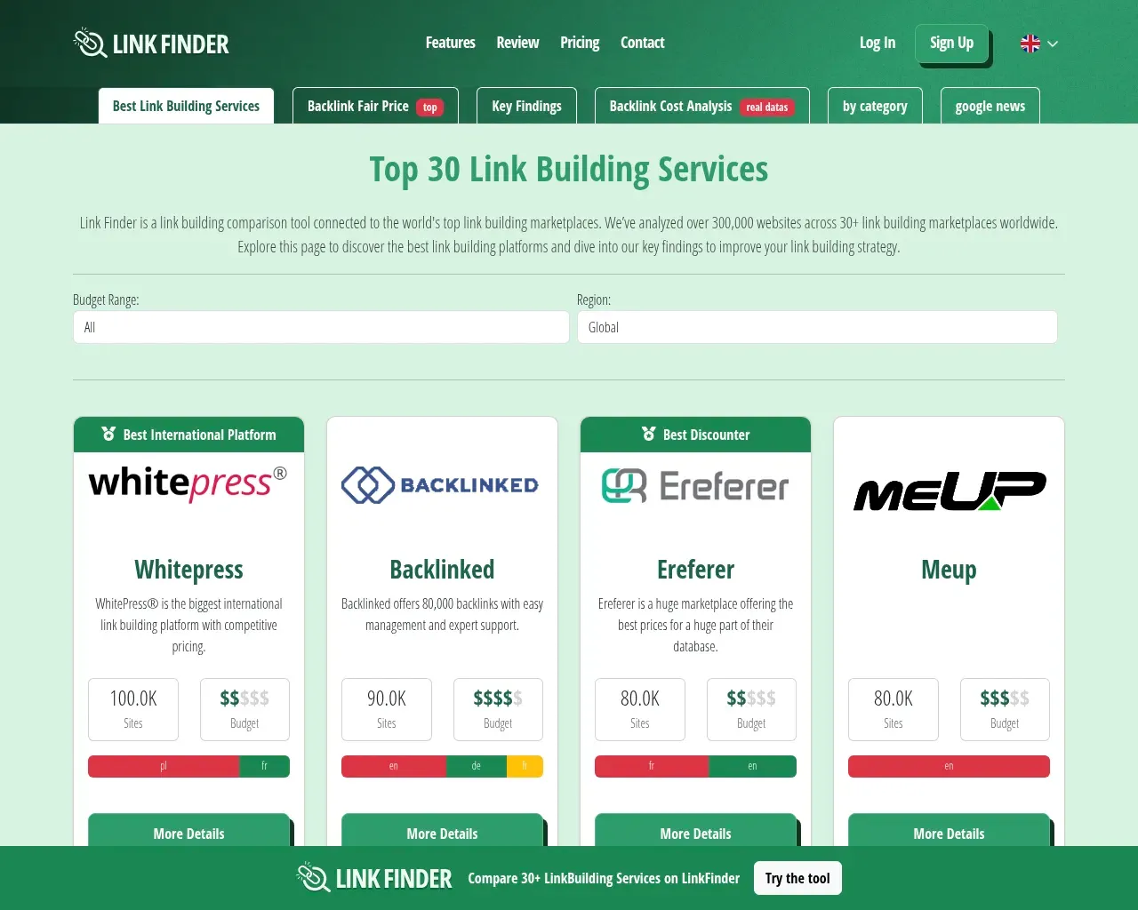This screenshot has width=1138, height=910.
Task: Select the Key Findings tab
Action: coord(526,106)
